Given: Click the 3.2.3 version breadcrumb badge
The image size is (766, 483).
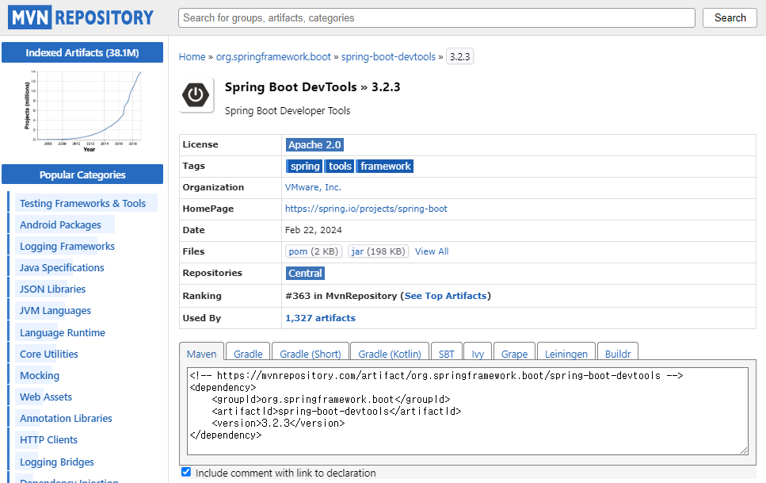Looking at the screenshot, I should pyautogui.click(x=459, y=57).
